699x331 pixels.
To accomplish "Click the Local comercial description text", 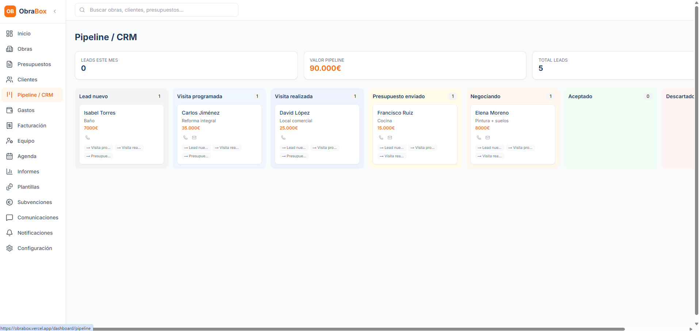I will point(296,121).
